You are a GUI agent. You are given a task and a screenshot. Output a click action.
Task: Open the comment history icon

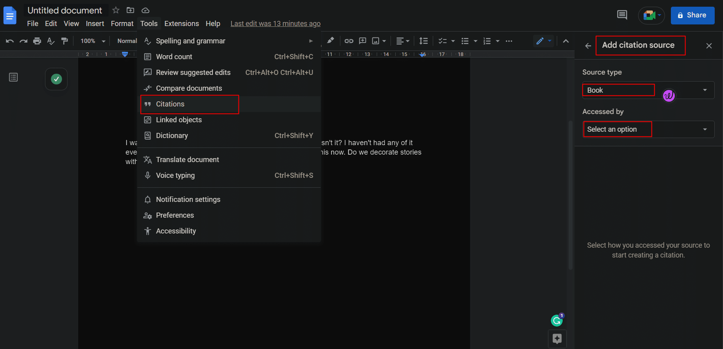pos(622,15)
